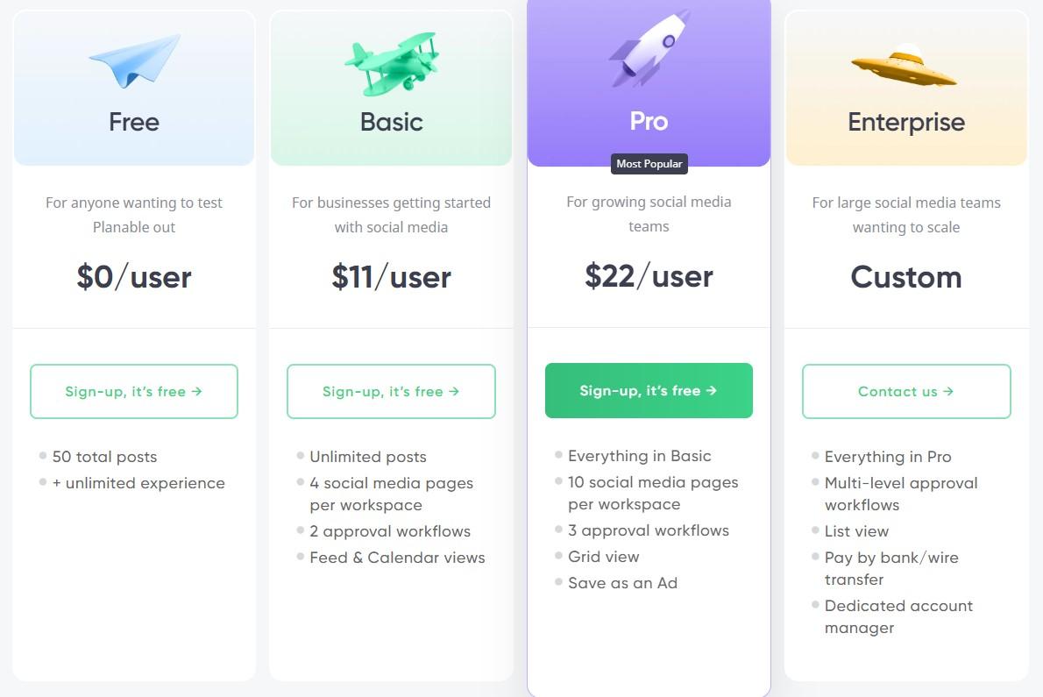Click the 50 total posts feature
Screen dimensions: 1043x697
click(104, 457)
